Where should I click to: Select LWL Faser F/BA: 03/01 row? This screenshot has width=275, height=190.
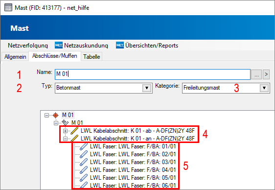pos(133,162)
